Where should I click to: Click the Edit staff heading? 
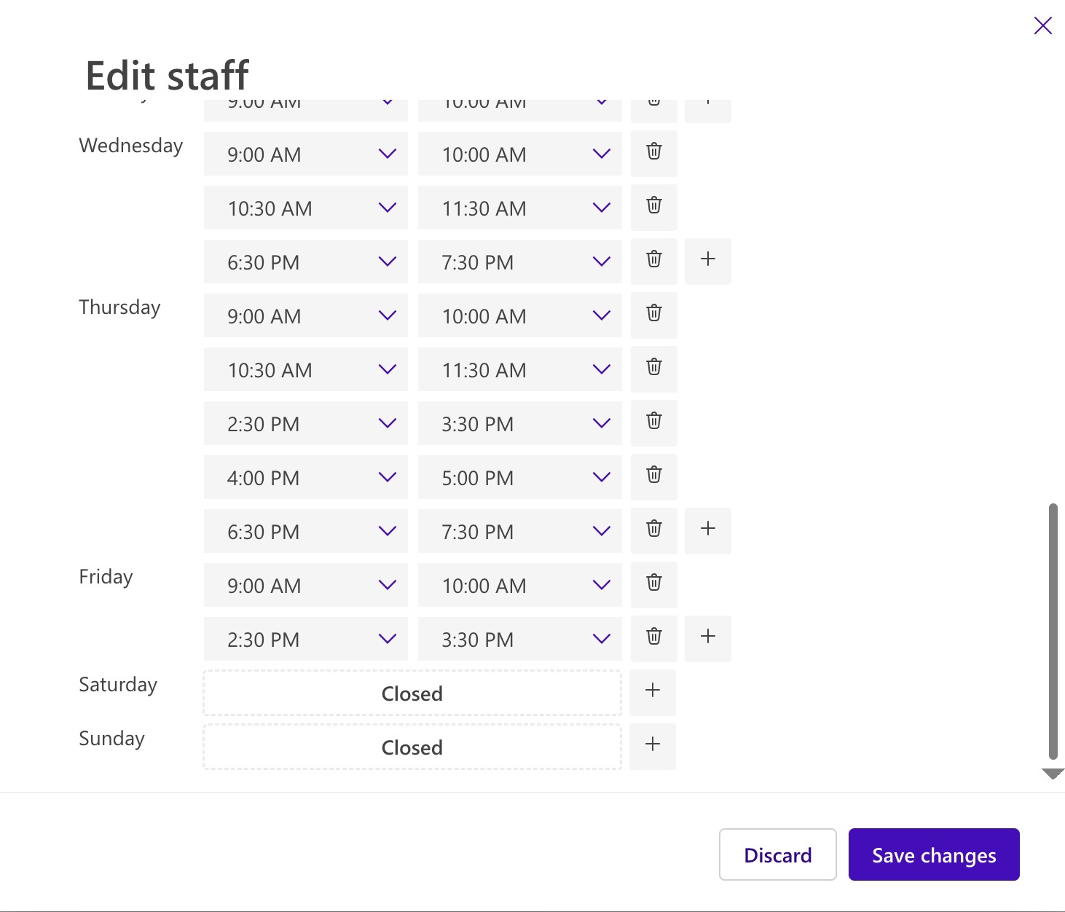(168, 75)
